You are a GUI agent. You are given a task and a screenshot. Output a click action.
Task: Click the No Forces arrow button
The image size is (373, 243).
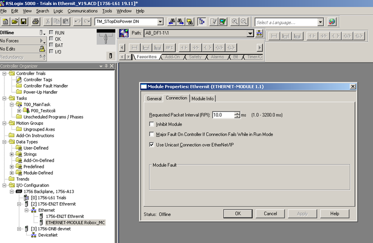tap(43, 41)
